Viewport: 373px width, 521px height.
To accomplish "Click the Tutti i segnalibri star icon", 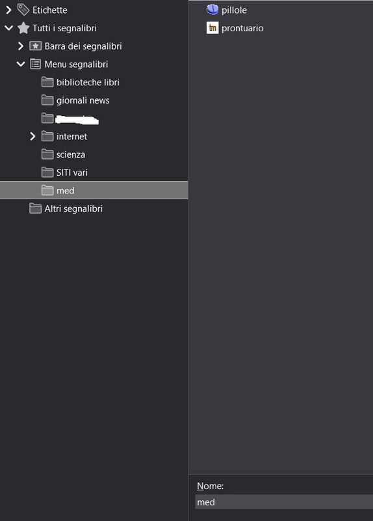I will click(23, 28).
